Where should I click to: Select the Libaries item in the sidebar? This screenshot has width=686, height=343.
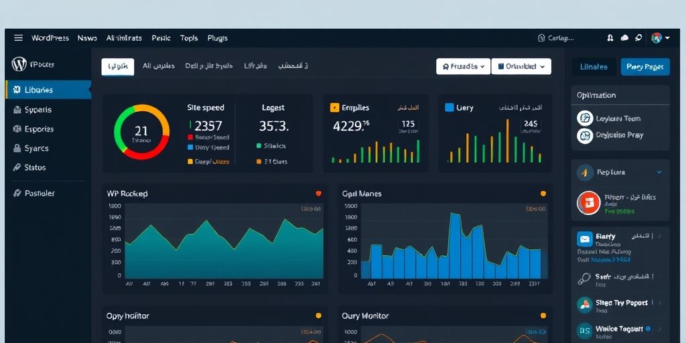coord(48,90)
